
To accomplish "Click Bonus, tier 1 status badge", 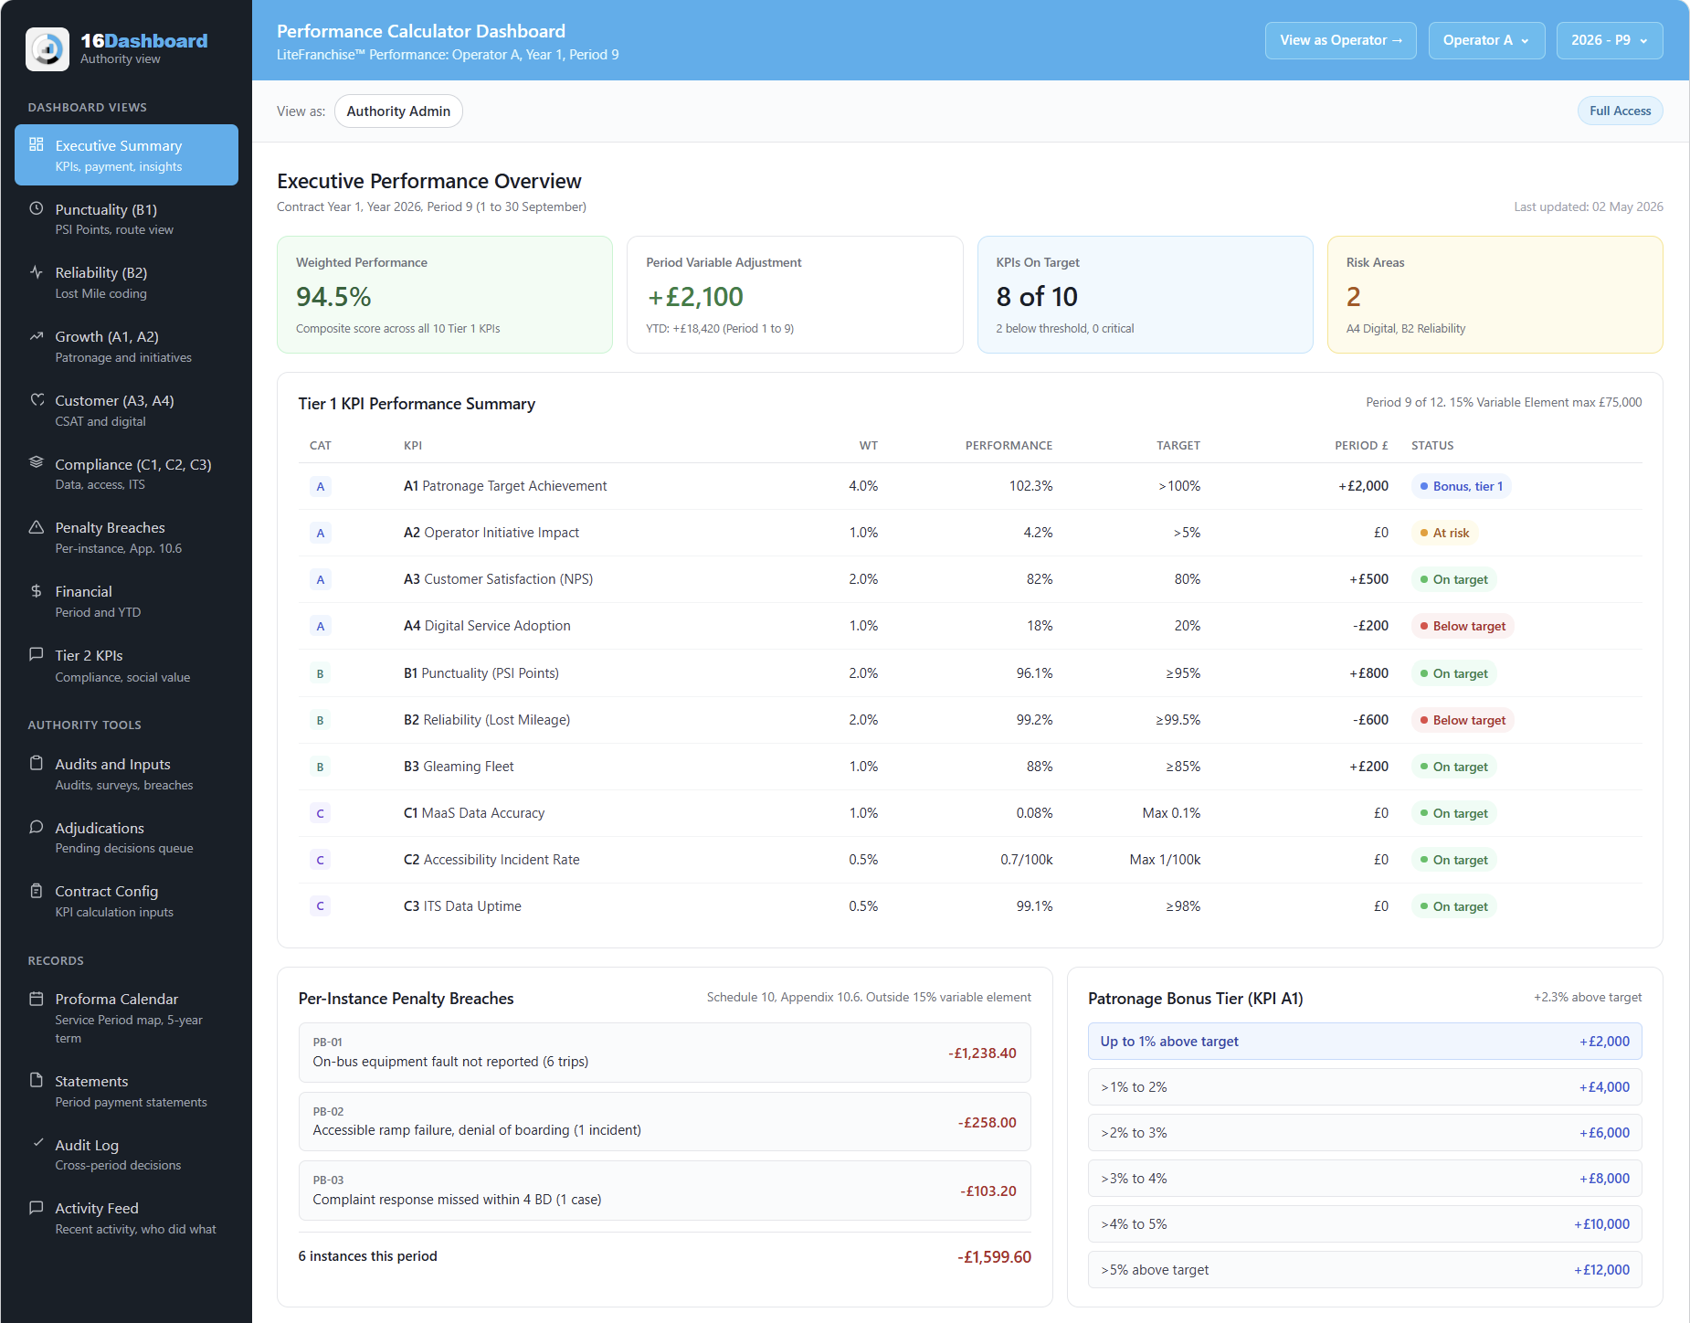I will 1462,486.
